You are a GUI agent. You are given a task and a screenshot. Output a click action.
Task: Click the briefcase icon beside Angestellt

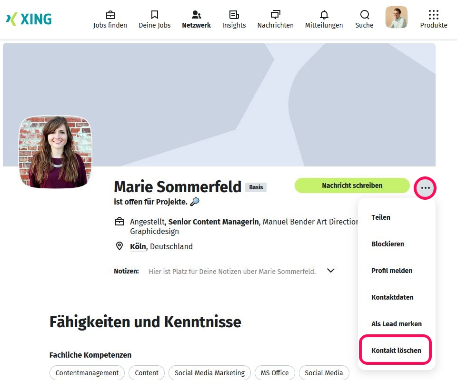point(119,221)
